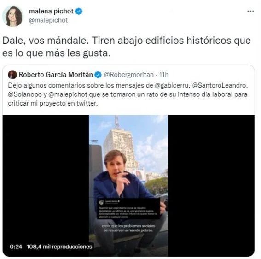The width and height of the screenshot is (261, 259).
Task: Click the @gabicerru mention
Action: click(x=172, y=85)
